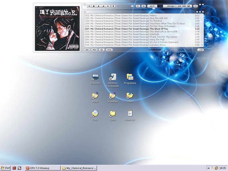228x171 pixels.
Task: Select track 2332 Helena
Action: point(142,15)
